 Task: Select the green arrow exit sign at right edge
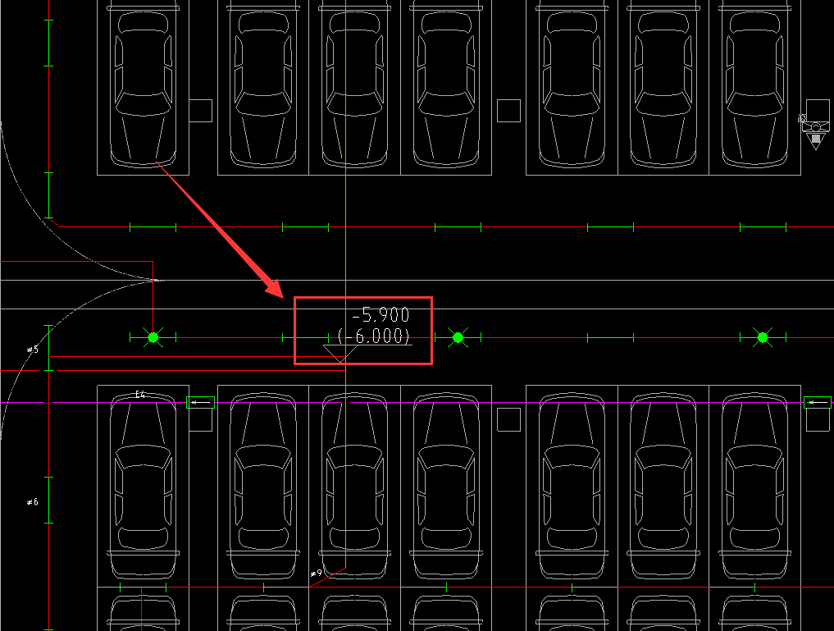coord(818,402)
